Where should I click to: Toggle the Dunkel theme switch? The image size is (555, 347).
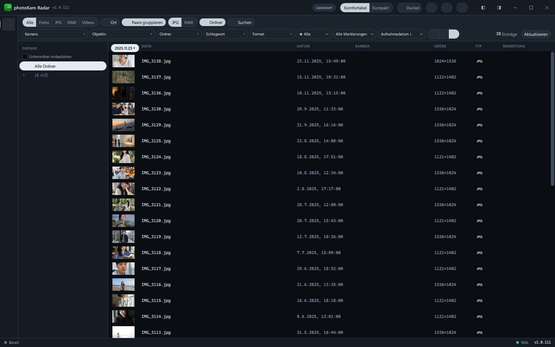(x=409, y=8)
